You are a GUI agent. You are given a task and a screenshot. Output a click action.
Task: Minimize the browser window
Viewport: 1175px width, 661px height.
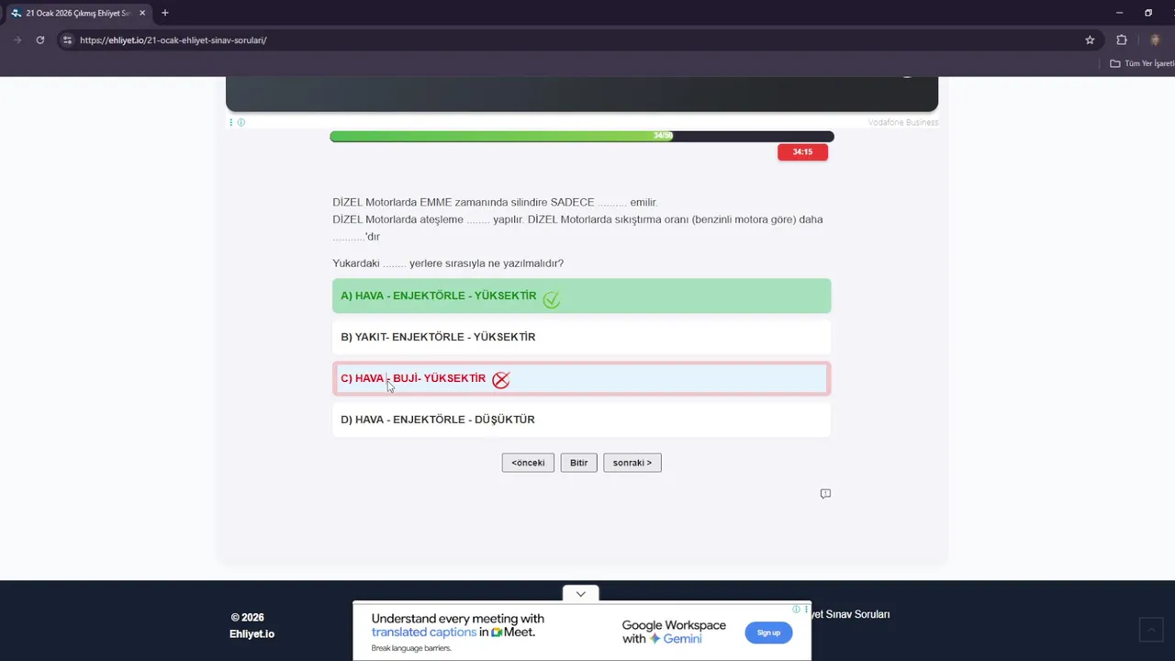[1119, 13]
